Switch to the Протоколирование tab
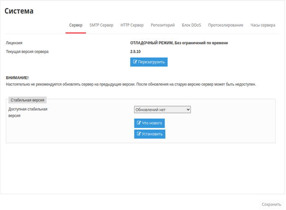This screenshot has height=210, width=286. point(225,25)
